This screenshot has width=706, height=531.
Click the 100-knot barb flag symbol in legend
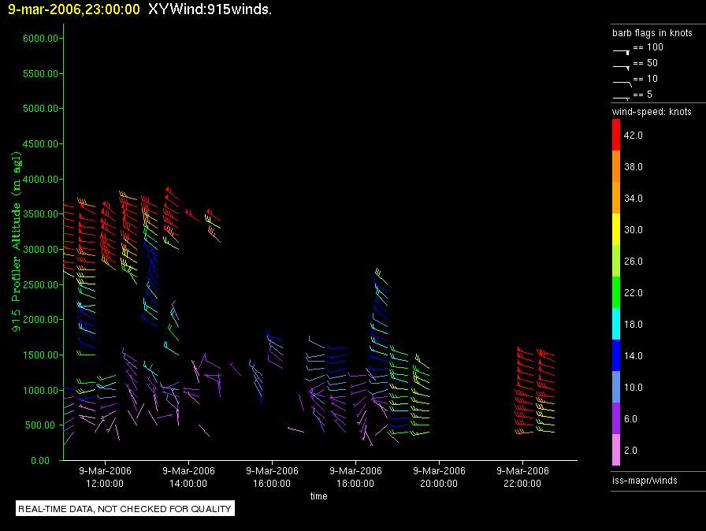(x=622, y=50)
